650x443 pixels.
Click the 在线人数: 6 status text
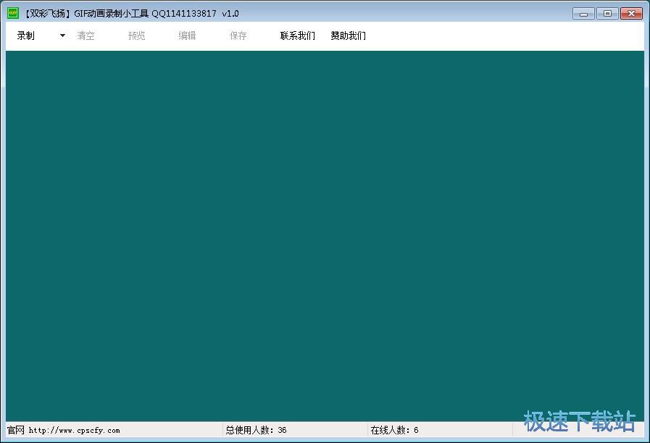click(394, 430)
